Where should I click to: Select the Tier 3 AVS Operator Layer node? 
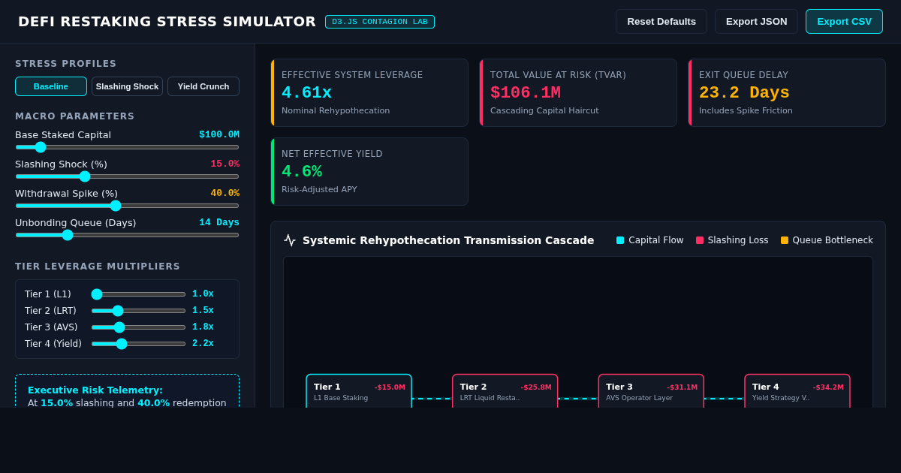click(x=651, y=391)
